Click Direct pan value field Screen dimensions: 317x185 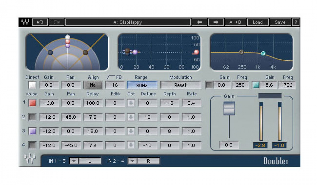[x=71, y=85]
